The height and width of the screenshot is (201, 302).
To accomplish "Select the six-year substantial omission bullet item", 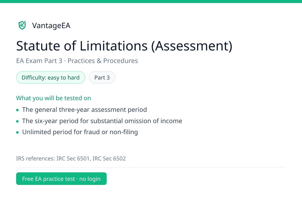I will [x=102, y=121].
